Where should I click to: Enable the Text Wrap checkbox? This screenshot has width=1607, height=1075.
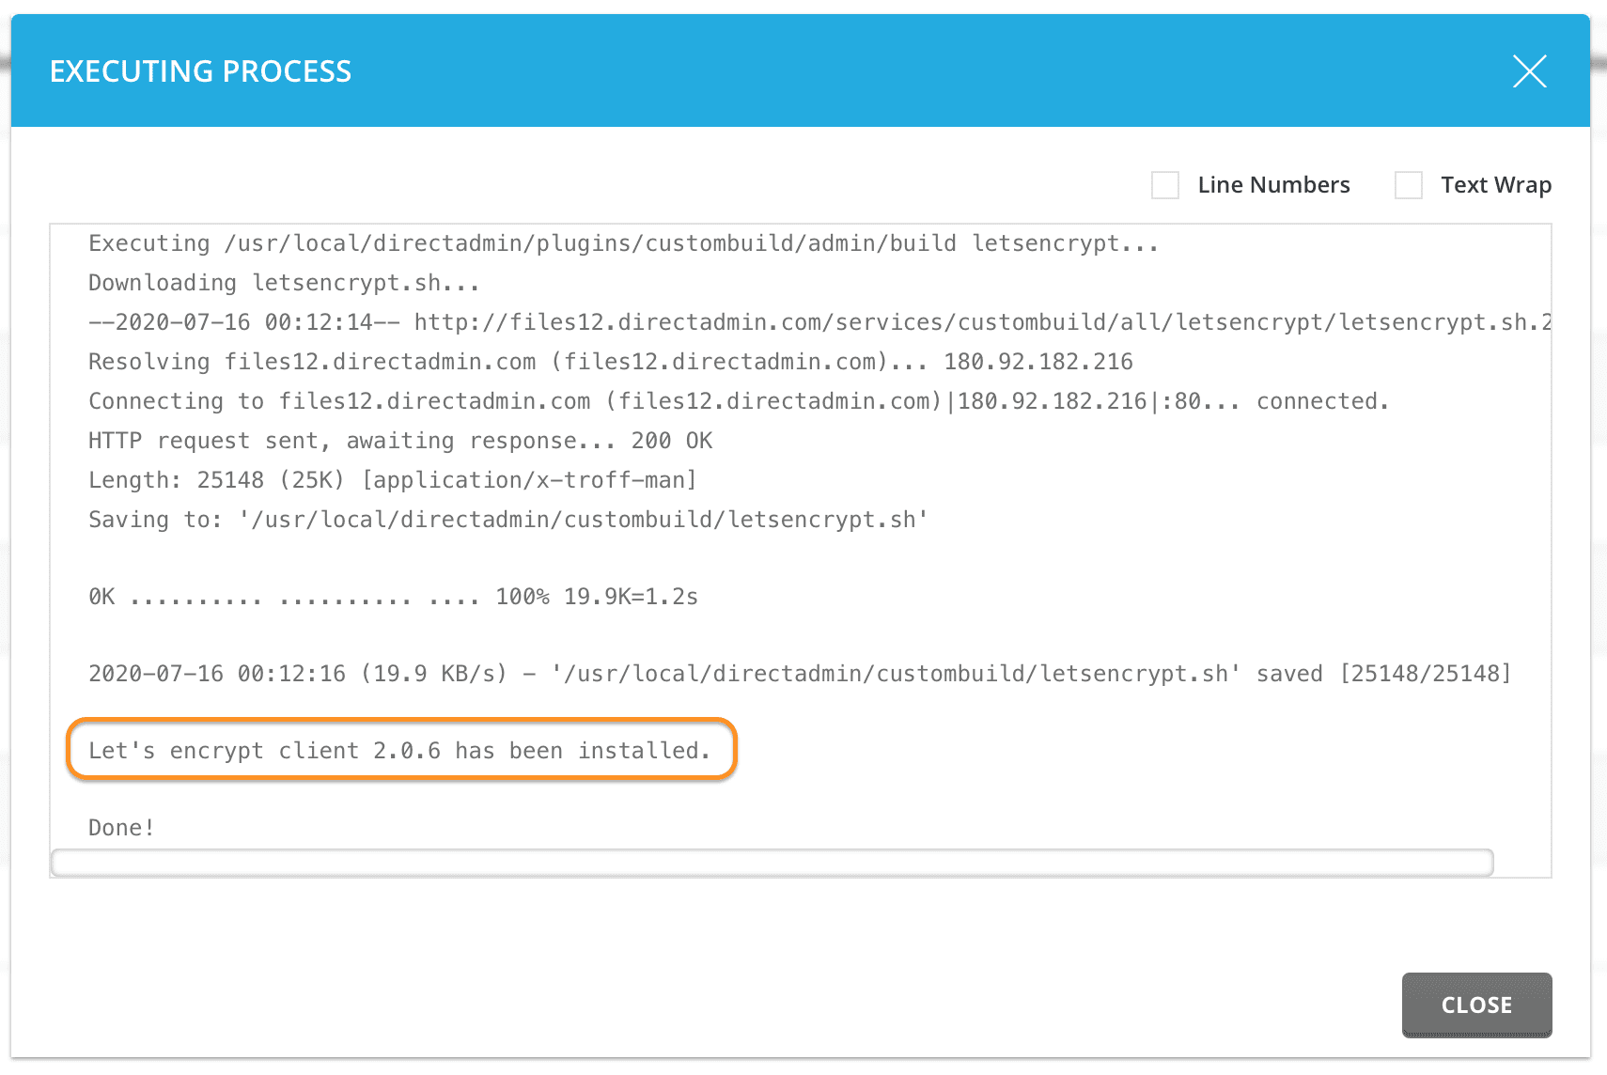(x=1409, y=185)
